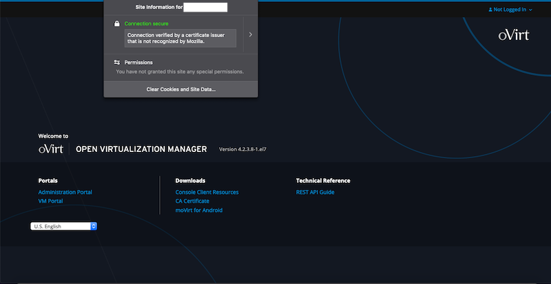Screen dimensions: 551x284
Task: Click the user icon beside Not Logged In
Action: (490, 10)
